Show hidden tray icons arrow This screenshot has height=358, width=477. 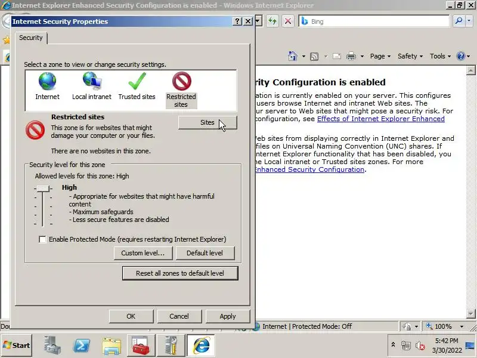tap(393, 345)
